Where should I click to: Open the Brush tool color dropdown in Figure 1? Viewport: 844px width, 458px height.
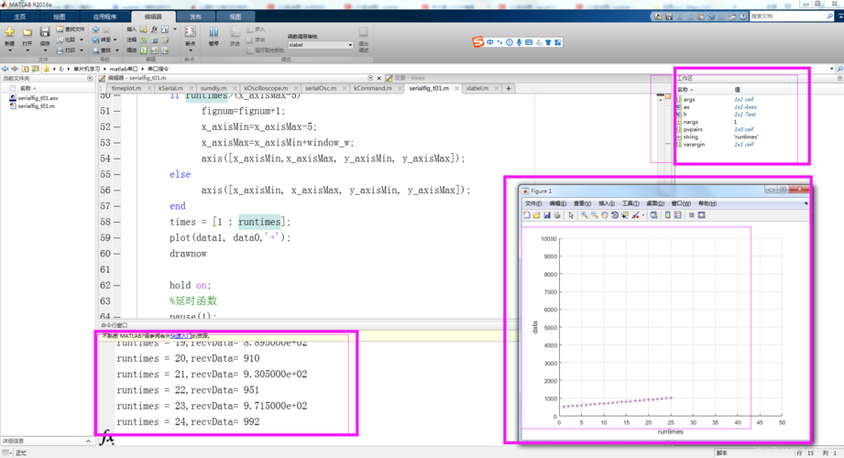click(643, 215)
